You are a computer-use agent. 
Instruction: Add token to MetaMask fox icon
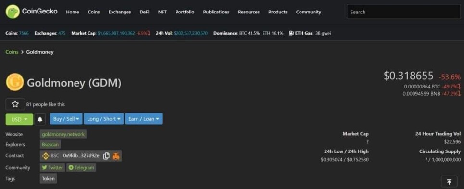click(116, 156)
